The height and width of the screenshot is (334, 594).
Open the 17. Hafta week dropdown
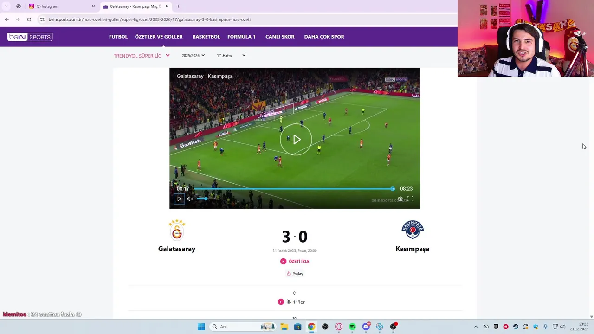(231, 56)
